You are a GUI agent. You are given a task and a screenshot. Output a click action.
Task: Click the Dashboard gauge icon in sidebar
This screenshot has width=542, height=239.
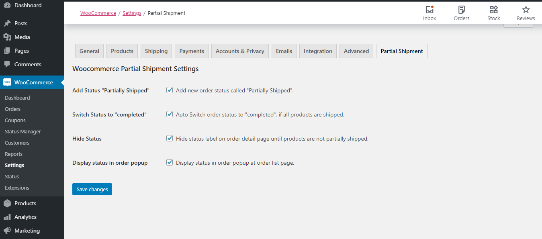tap(7, 5)
